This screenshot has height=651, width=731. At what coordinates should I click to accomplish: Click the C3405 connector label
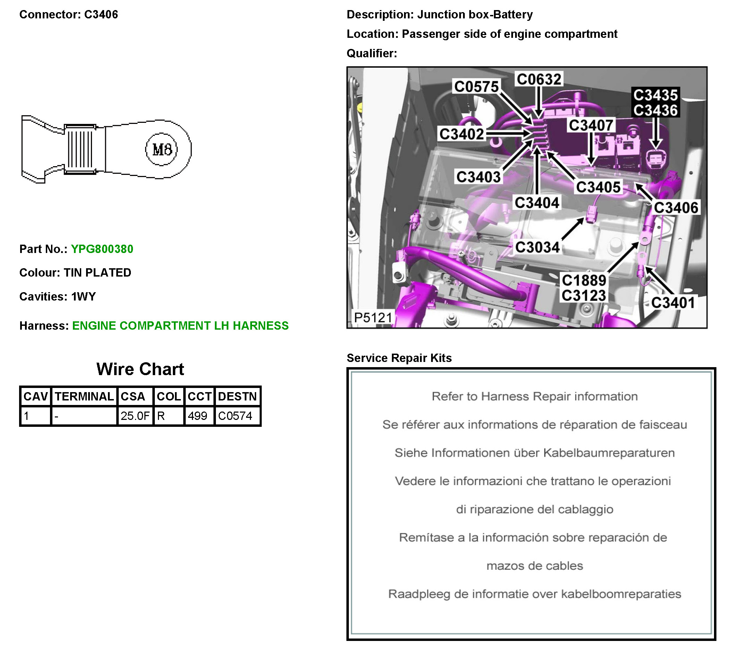coord(598,187)
